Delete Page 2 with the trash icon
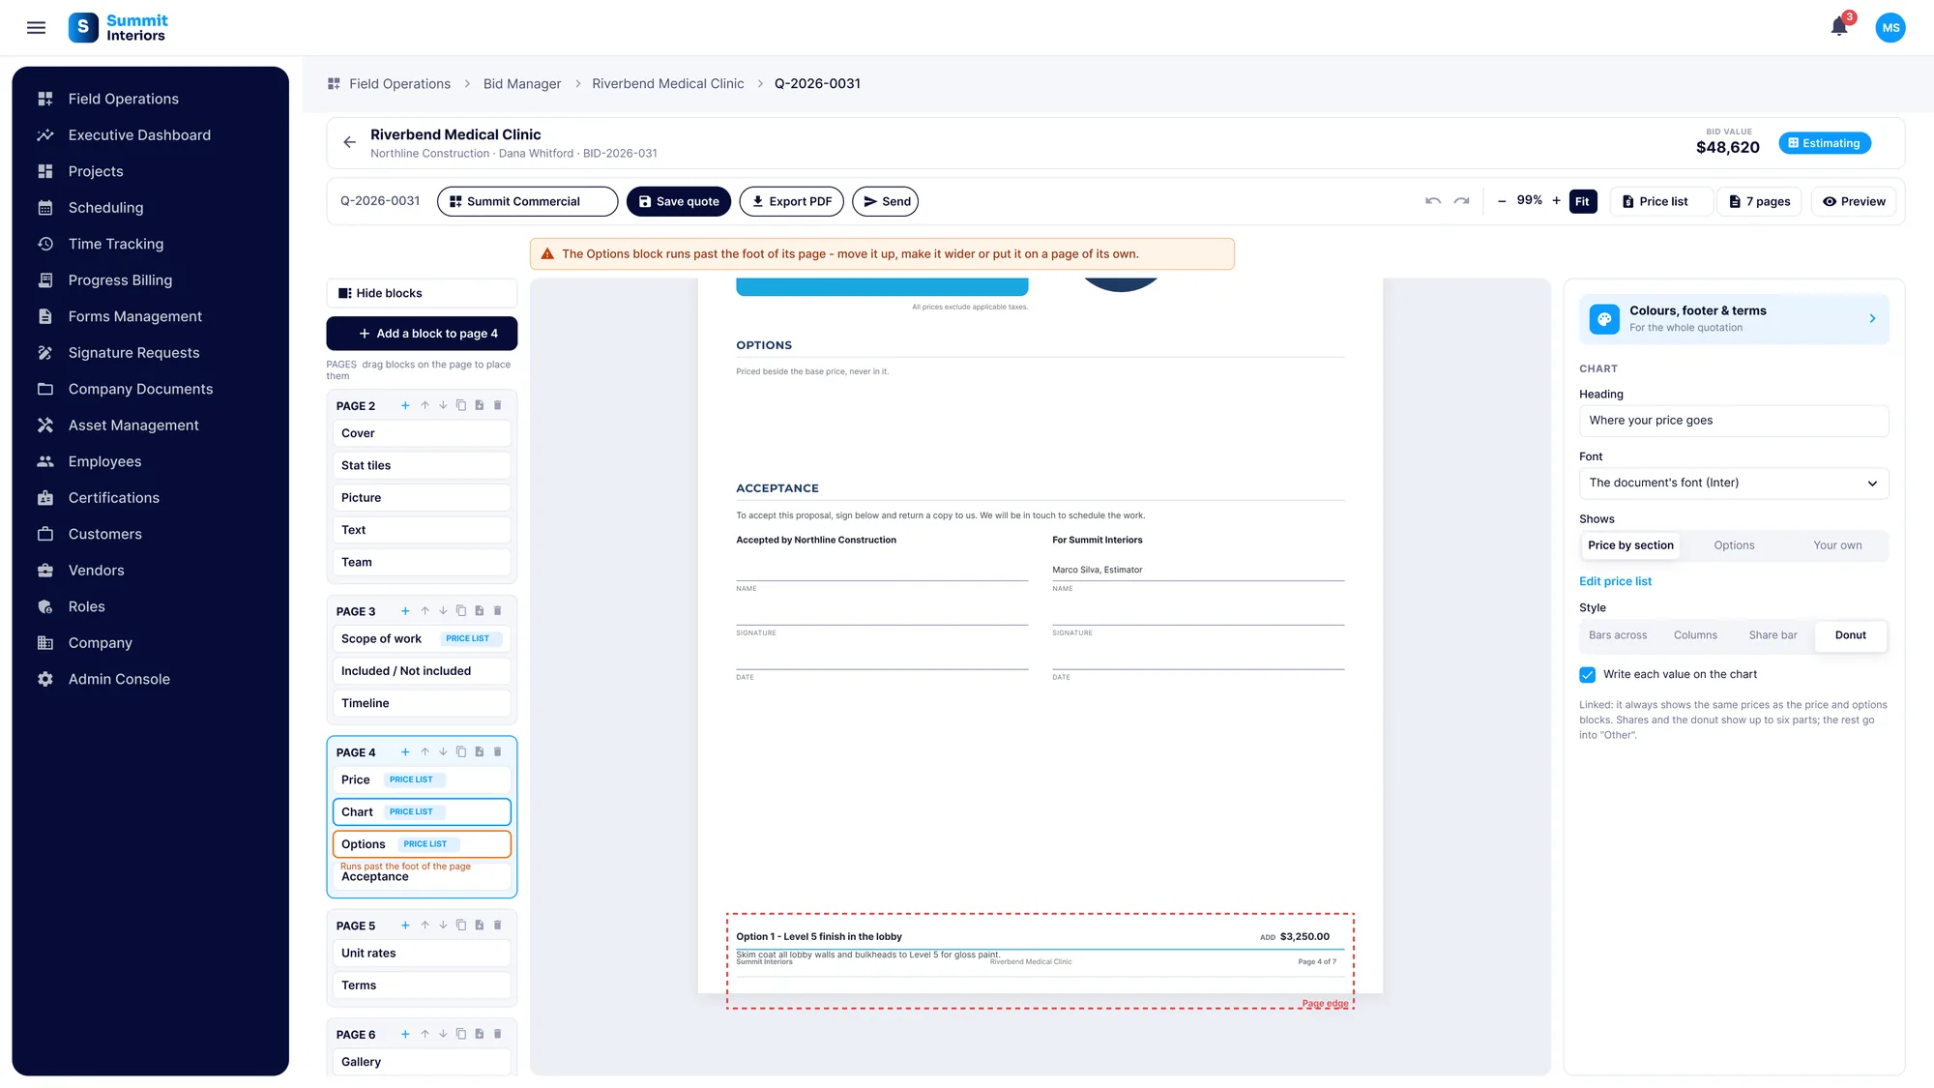The height and width of the screenshot is (1088, 1934). tap(498, 405)
